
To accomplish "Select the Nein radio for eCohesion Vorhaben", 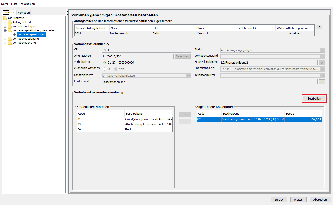I will (116, 69).
